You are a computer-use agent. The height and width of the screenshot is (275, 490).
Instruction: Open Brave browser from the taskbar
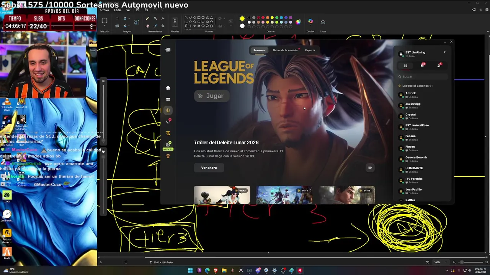pyautogui.click(x=216, y=270)
